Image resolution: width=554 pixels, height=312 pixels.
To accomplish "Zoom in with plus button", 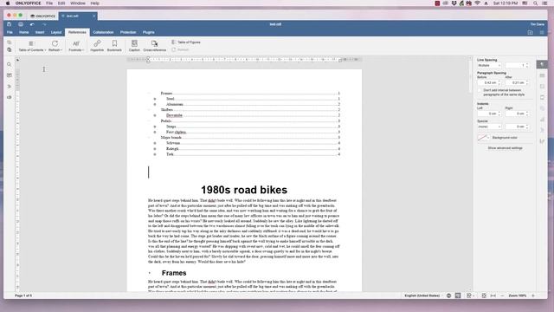I will (x=533, y=296).
